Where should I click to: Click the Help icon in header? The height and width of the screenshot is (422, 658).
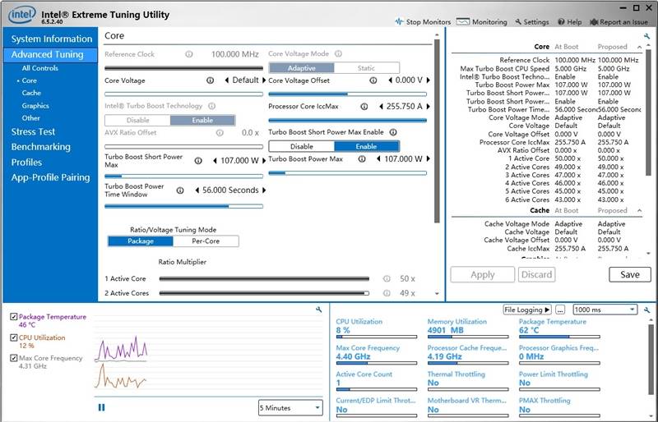(562, 22)
